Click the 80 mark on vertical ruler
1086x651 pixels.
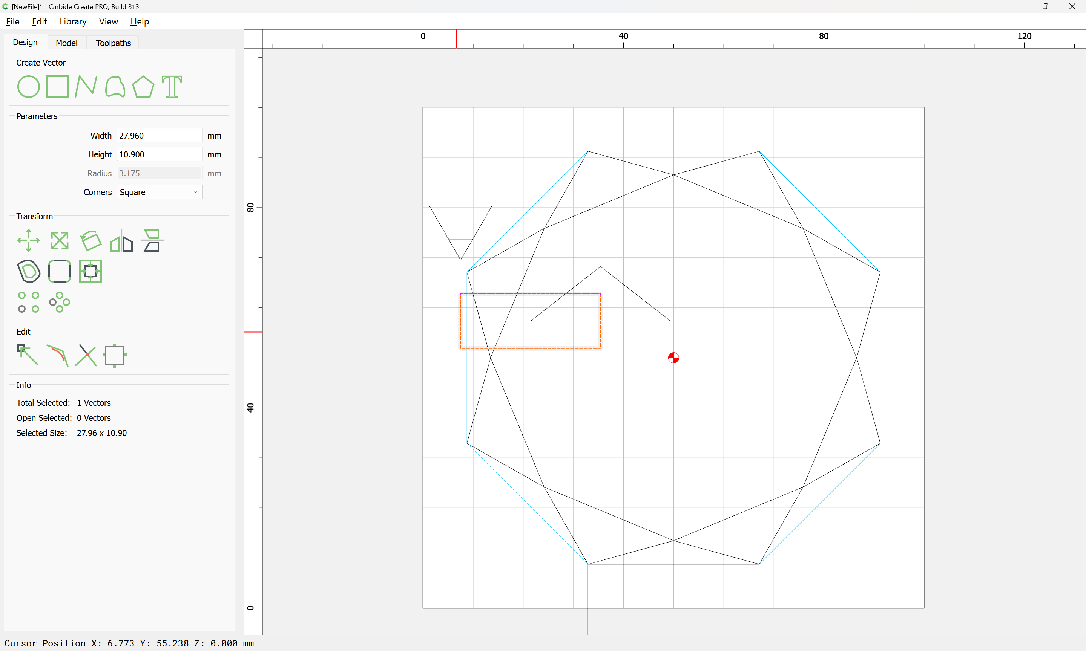251,208
